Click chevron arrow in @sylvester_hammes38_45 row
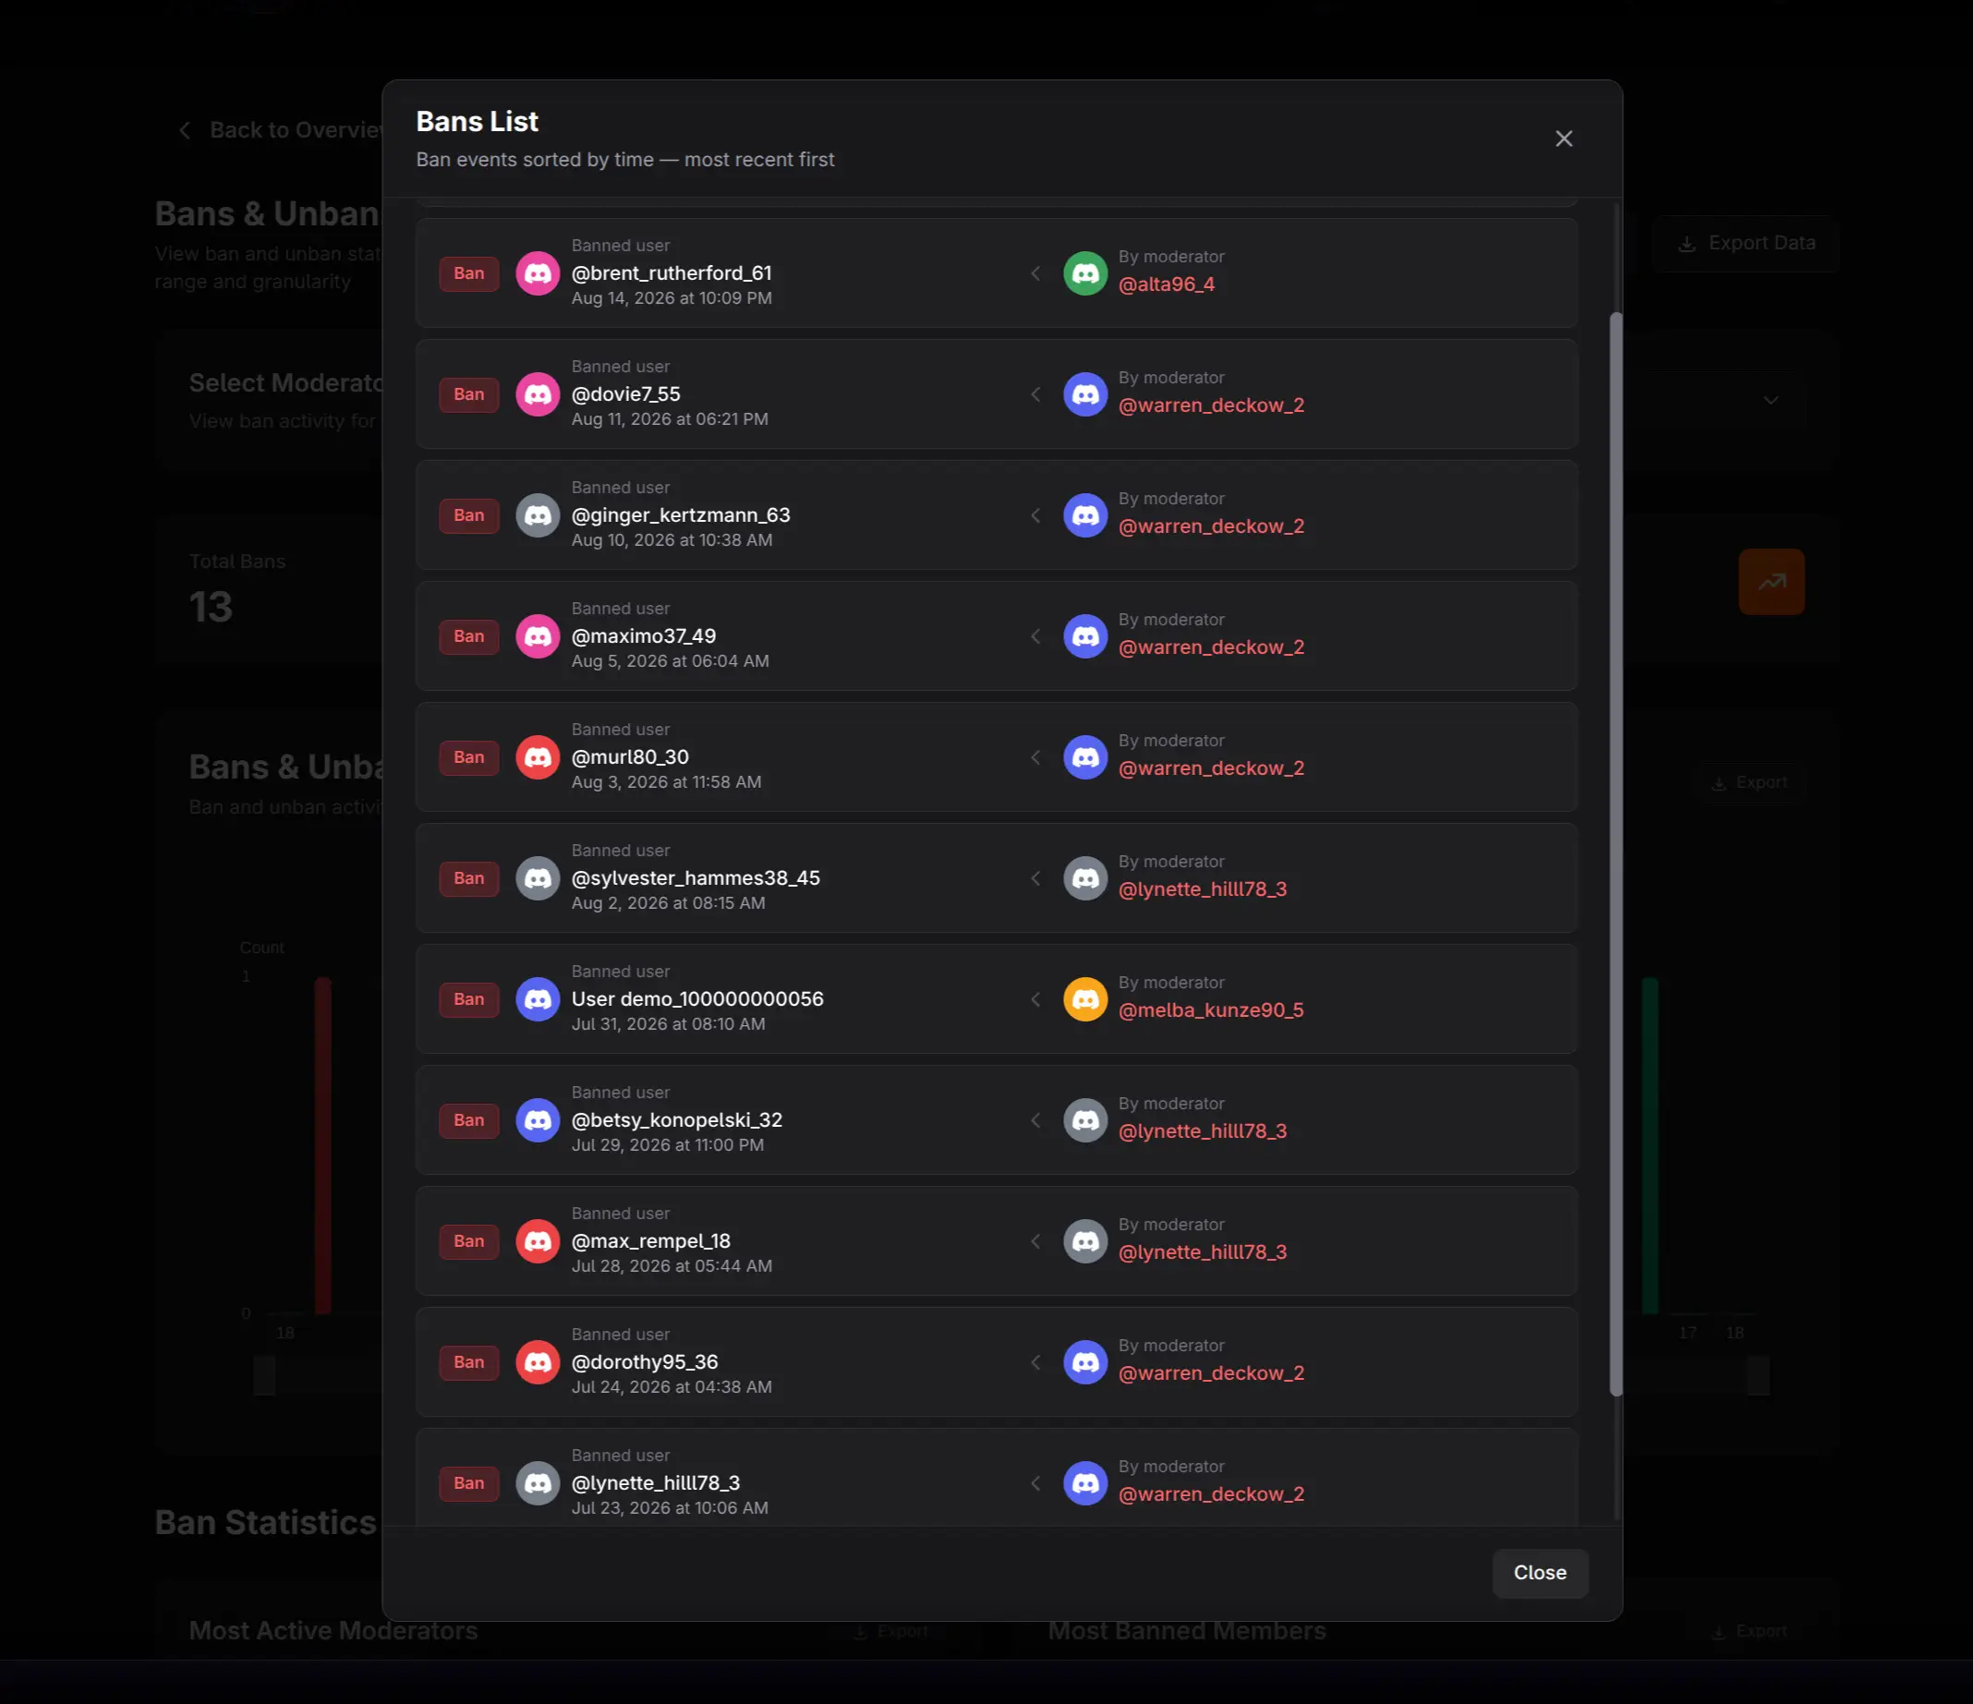The image size is (1973, 1704). pyautogui.click(x=1035, y=877)
